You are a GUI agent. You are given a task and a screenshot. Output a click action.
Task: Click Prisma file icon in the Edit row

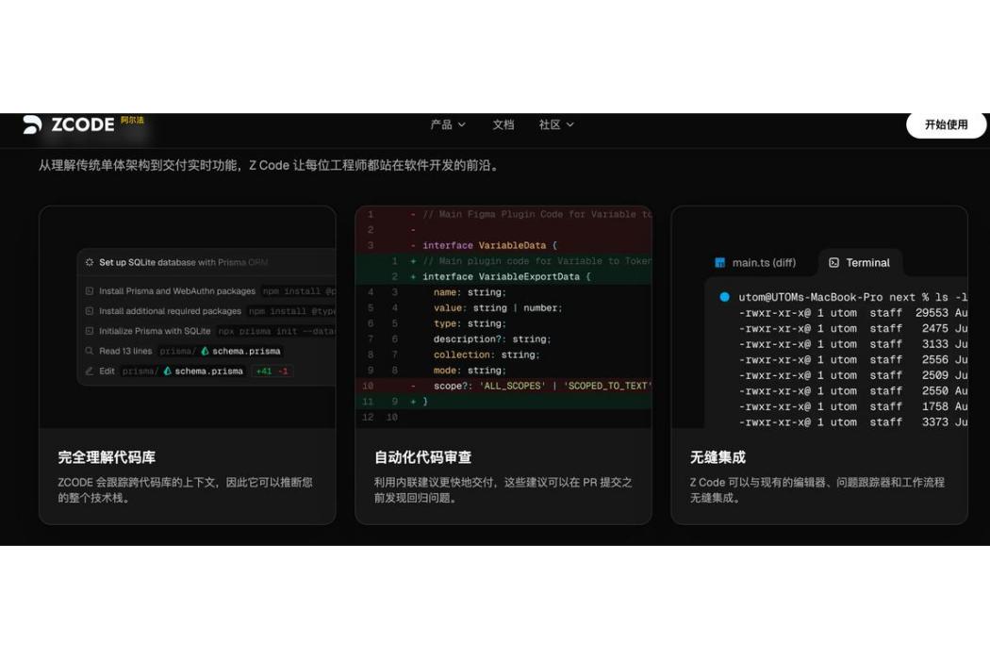click(x=167, y=371)
